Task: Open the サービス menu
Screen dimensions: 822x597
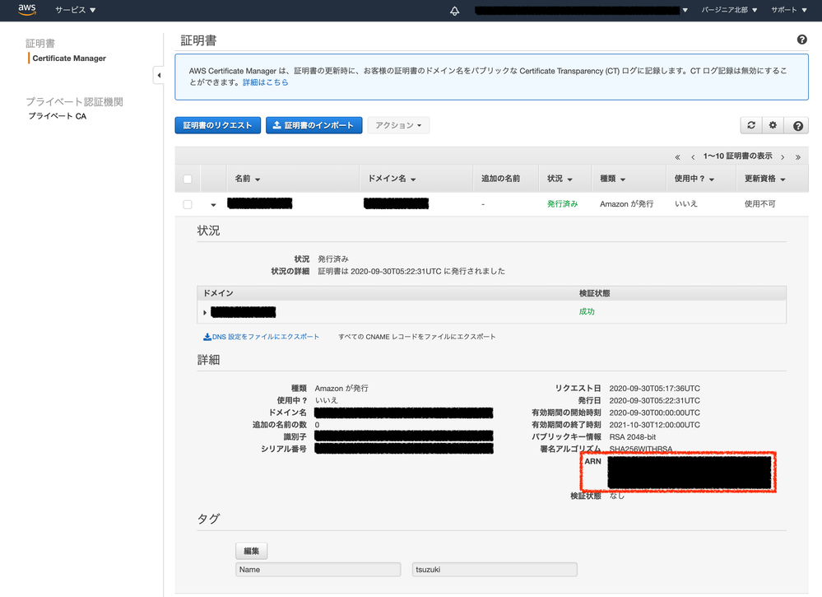Action: tap(76, 10)
